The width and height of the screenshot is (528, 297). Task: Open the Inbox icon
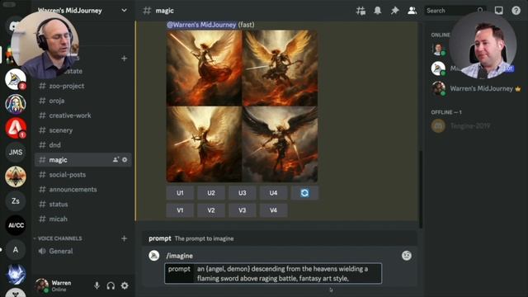click(x=498, y=11)
